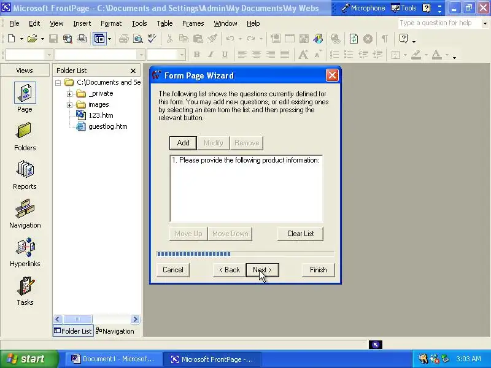Switch to the Navigation pane tab
The image size is (491, 368).
click(115, 331)
